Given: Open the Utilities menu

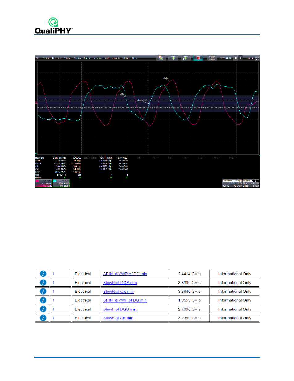Looking at the screenshot, I should (x=126, y=58).
